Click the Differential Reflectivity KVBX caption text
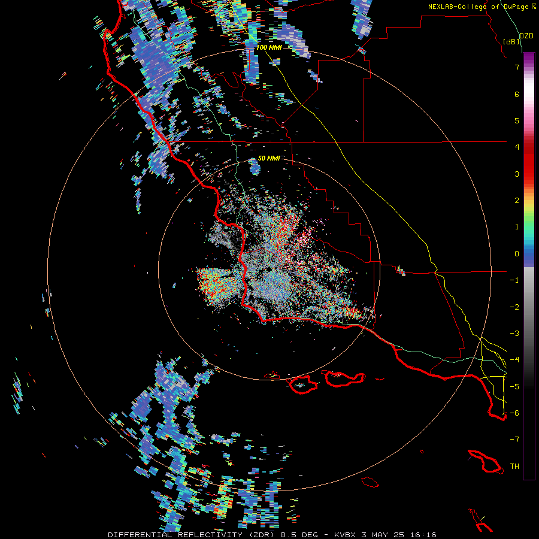The image size is (539, 539). coord(272,535)
